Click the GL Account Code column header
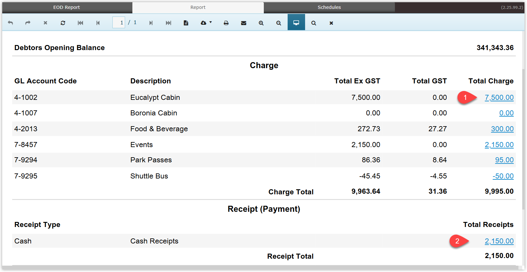 point(45,81)
